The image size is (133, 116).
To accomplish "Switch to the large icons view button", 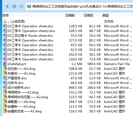I will click(x=14, y=6).
